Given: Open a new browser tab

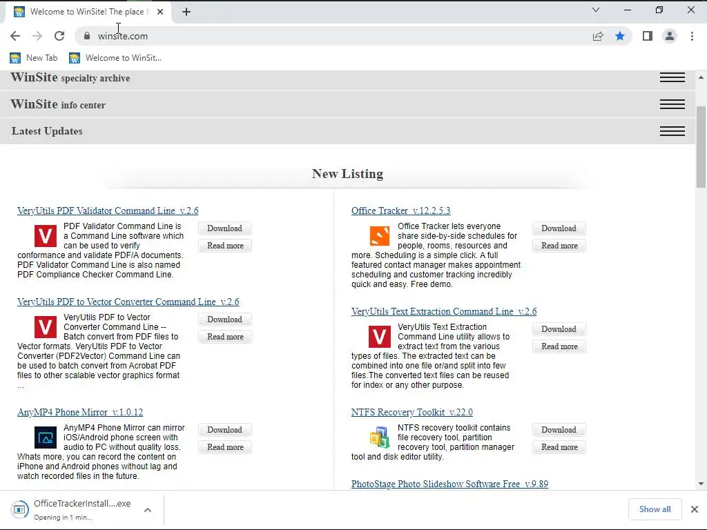Looking at the screenshot, I should tap(186, 11).
